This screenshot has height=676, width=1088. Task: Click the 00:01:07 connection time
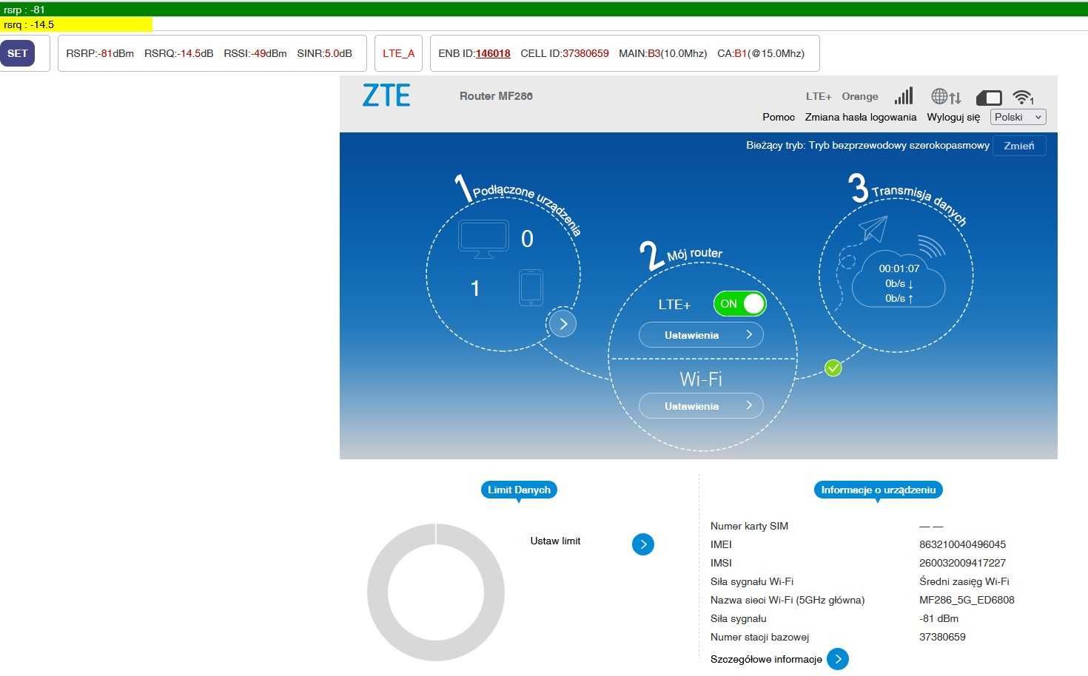coord(899,268)
